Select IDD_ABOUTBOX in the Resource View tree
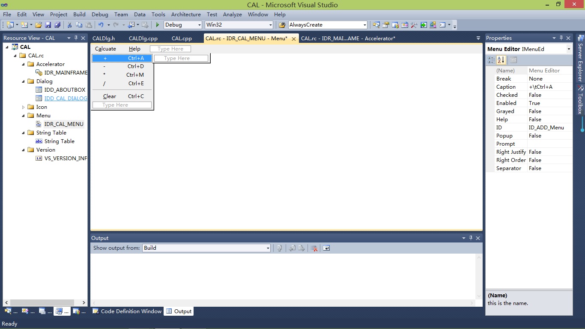 pos(65,90)
